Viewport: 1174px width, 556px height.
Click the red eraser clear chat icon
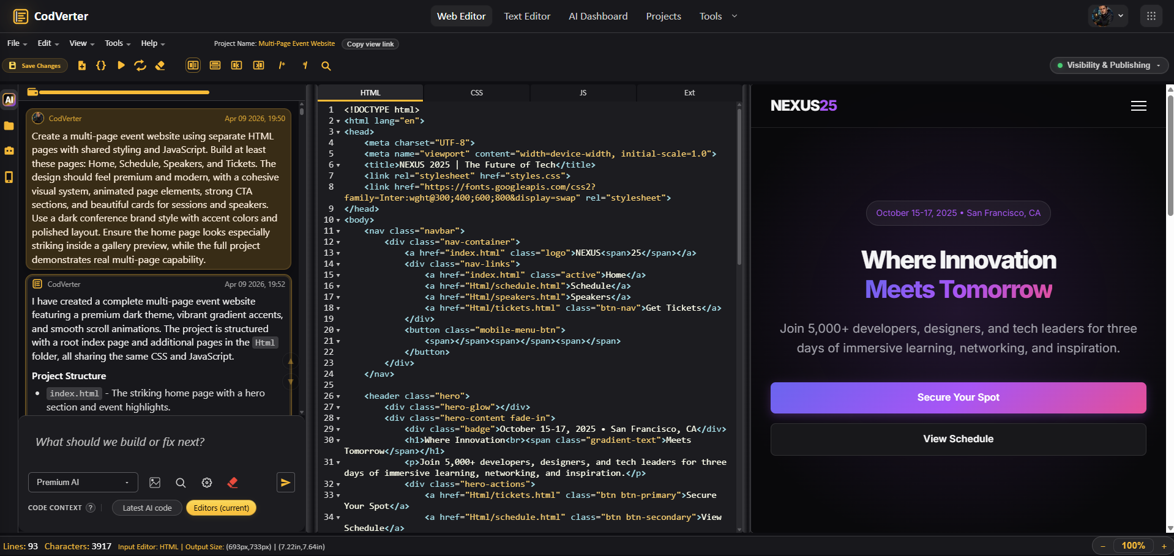tap(233, 483)
